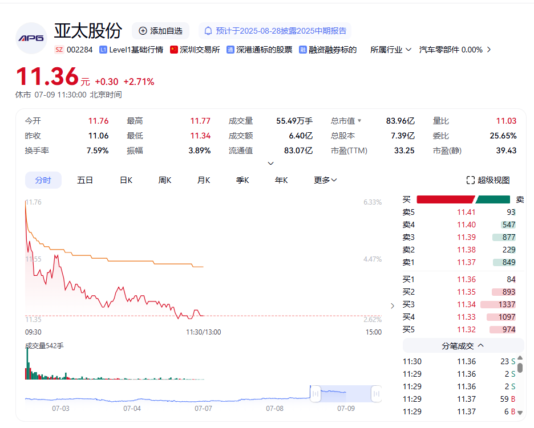
Task: Expand the 所属行业 dropdown
Action: [x=391, y=50]
